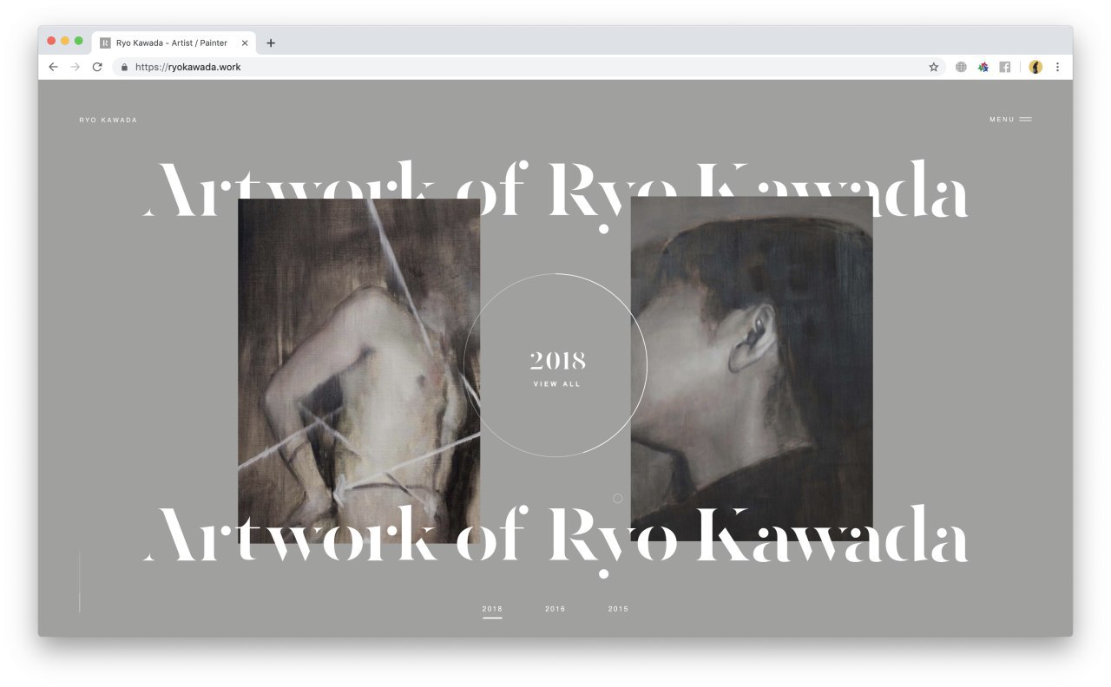Select the Ryo Kawada - Artist / Painter tab
Viewport: 1111px width, 687px height.
tap(174, 43)
